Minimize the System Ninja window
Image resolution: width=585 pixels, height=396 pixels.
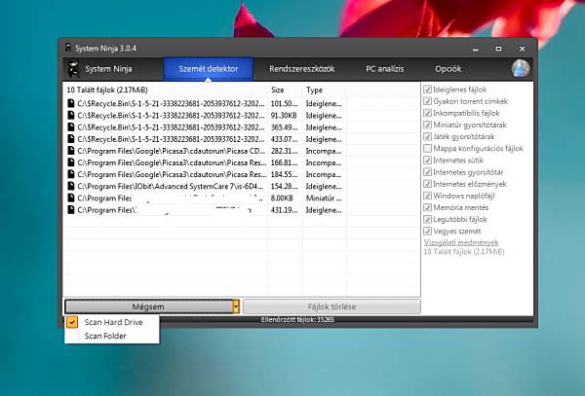pyautogui.click(x=476, y=49)
